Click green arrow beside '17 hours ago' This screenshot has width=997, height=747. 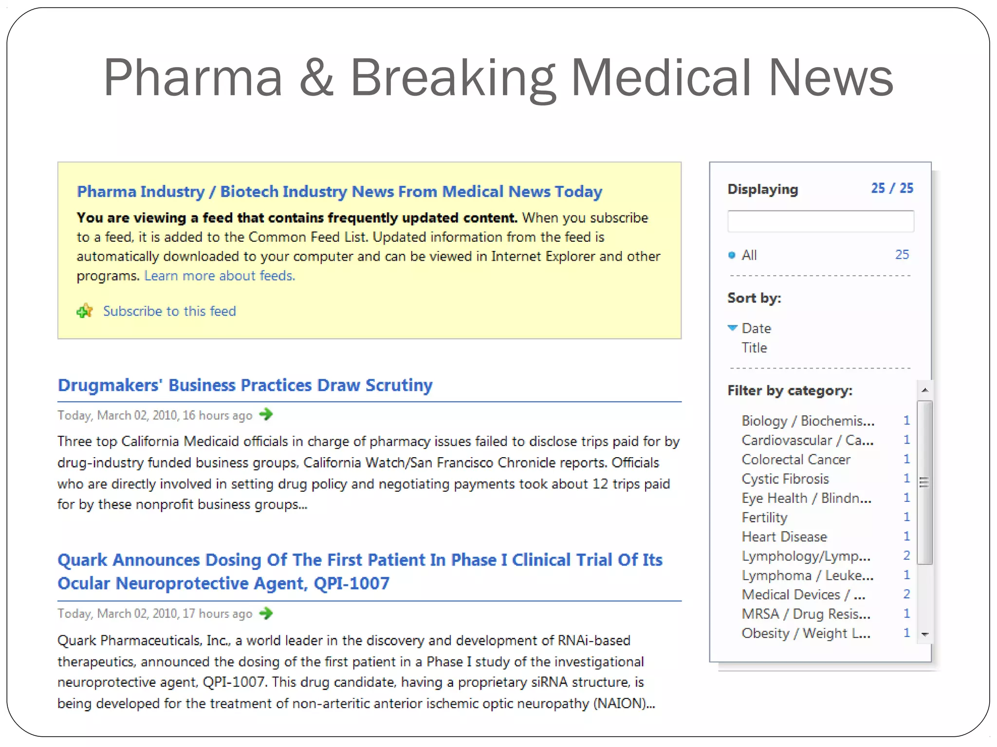point(266,613)
